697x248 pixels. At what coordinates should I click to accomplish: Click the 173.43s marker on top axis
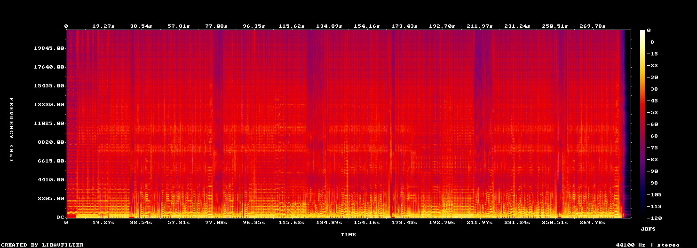click(404, 26)
